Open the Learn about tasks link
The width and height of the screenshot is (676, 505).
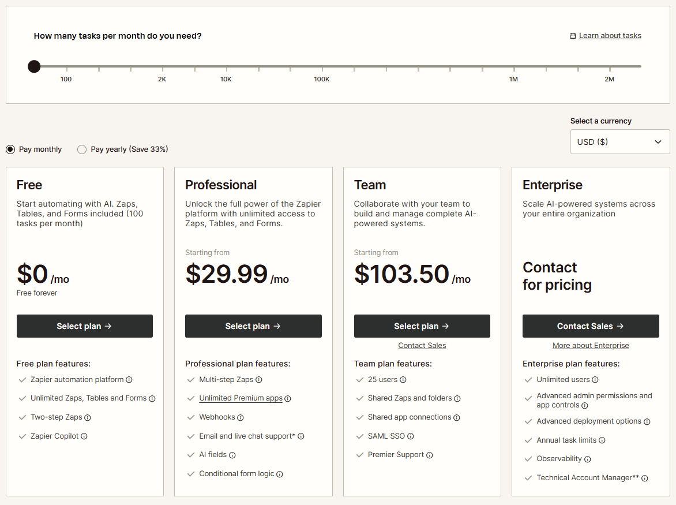[x=610, y=36]
